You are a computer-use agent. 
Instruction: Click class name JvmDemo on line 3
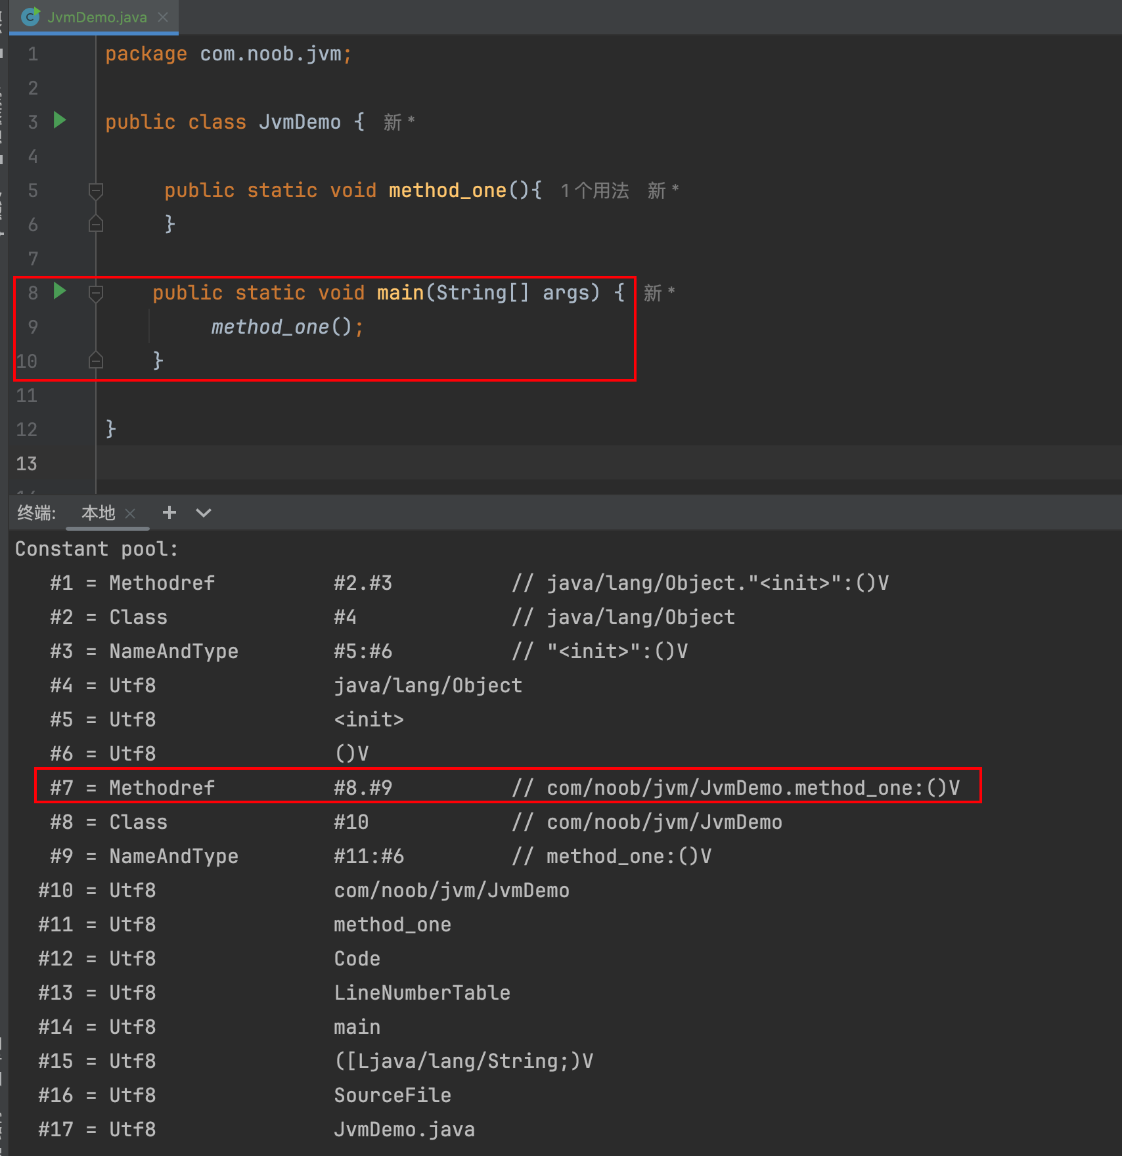[x=300, y=122]
